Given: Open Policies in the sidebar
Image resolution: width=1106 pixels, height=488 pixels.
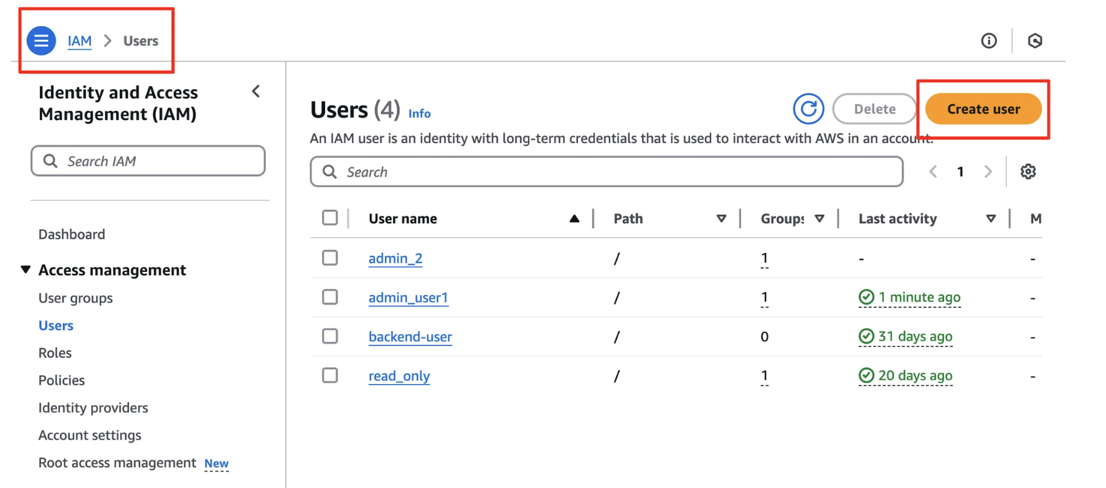Looking at the screenshot, I should [x=62, y=380].
